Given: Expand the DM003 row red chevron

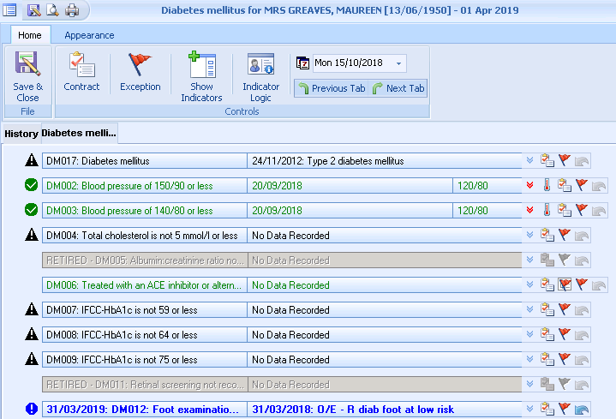Looking at the screenshot, I should (529, 210).
